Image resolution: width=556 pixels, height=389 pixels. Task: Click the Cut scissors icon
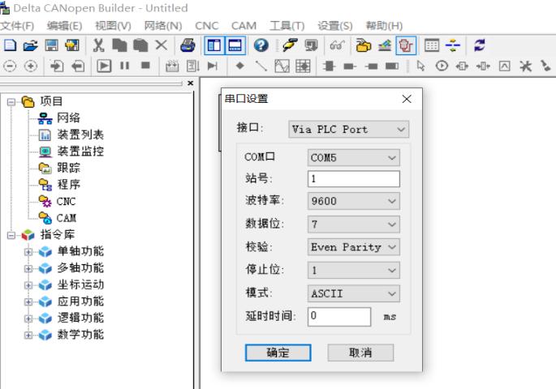pyautogui.click(x=98, y=45)
